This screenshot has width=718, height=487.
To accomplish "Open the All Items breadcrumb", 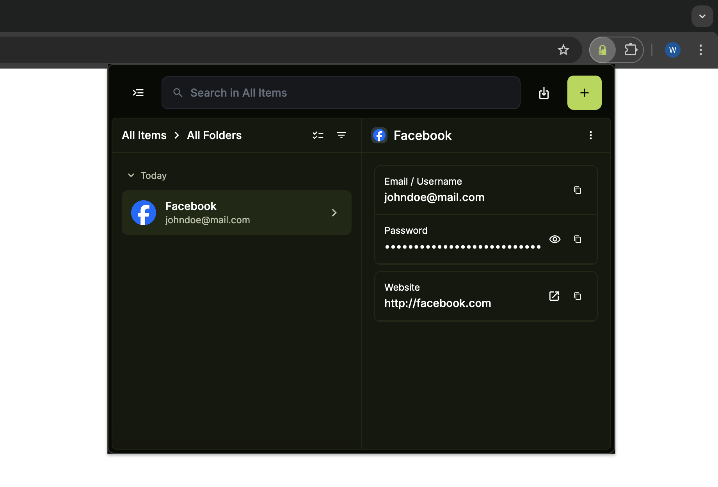I will coord(144,135).
